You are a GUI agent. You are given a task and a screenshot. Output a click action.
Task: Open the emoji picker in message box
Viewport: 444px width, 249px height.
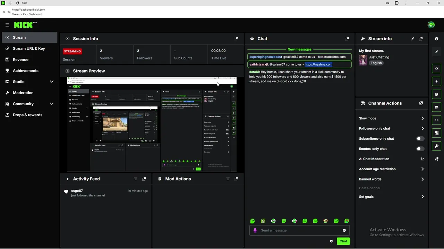344,230
